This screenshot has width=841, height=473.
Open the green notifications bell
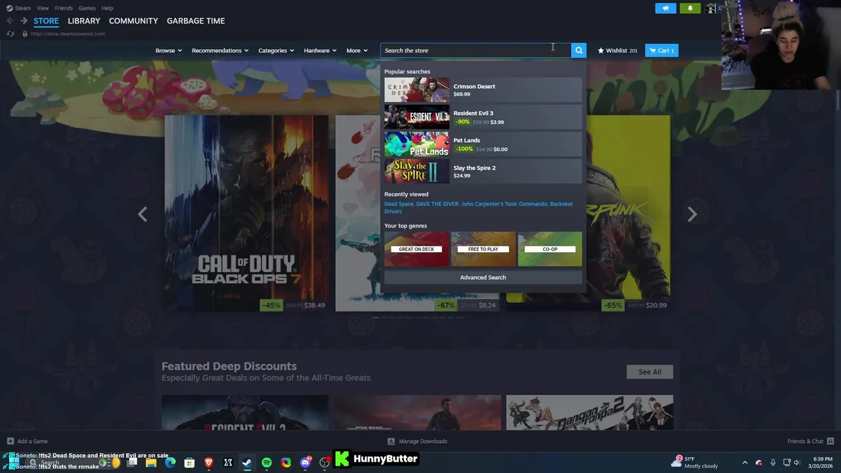pos(690,8)
